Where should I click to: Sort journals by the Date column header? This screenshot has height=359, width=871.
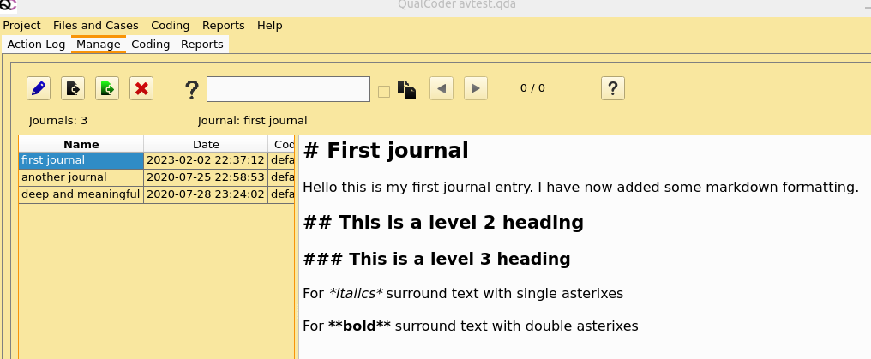tap(206, 144)
